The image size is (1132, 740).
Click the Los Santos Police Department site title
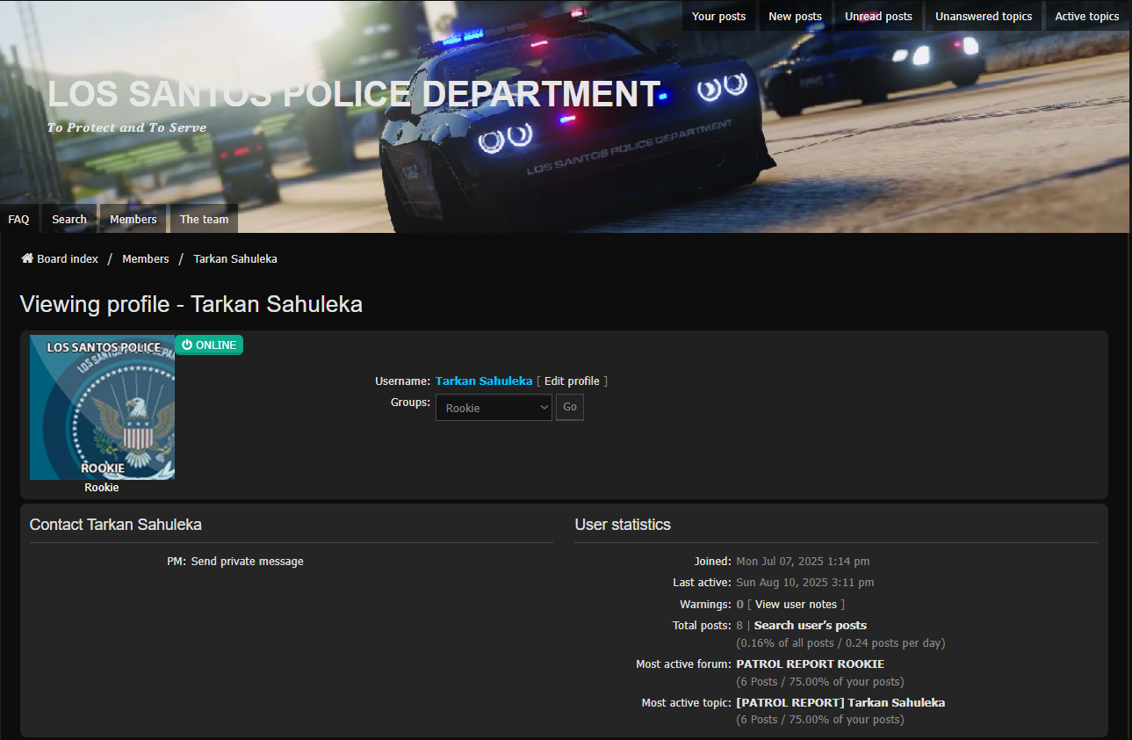[353, 94]
